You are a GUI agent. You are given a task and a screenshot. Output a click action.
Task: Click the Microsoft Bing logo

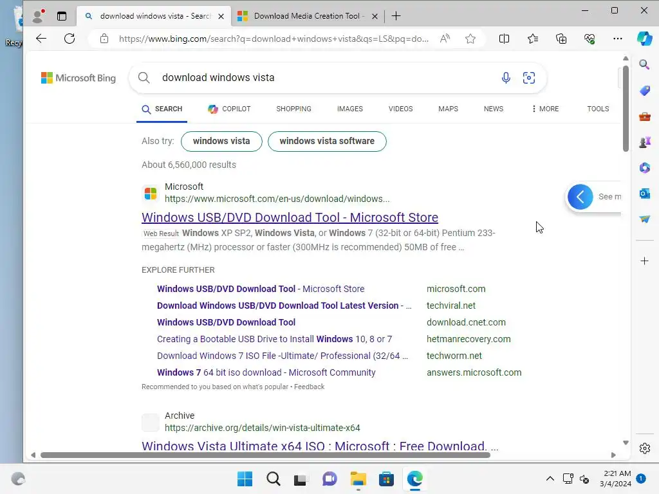(78, 78)
